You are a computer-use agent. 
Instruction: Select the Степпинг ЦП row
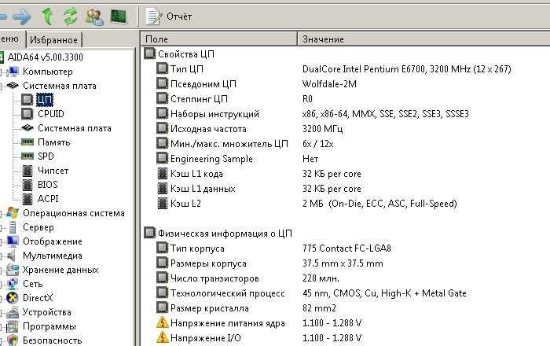tap(346, 99)
